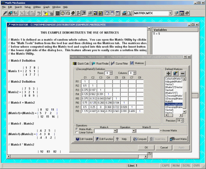206x169 pixels.
Task: Click the Help button in Math Tools dialog
Action: (123, 139)
